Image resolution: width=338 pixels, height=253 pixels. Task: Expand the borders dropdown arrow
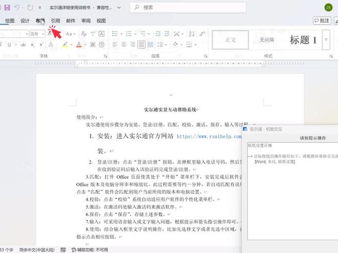196,45
